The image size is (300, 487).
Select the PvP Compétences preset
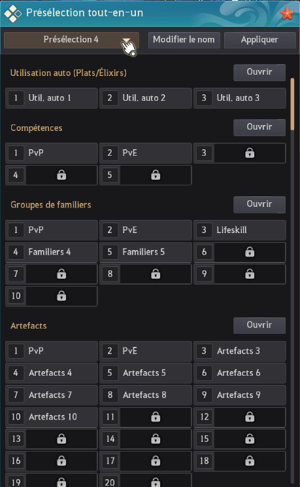click(x=52, y=153)
